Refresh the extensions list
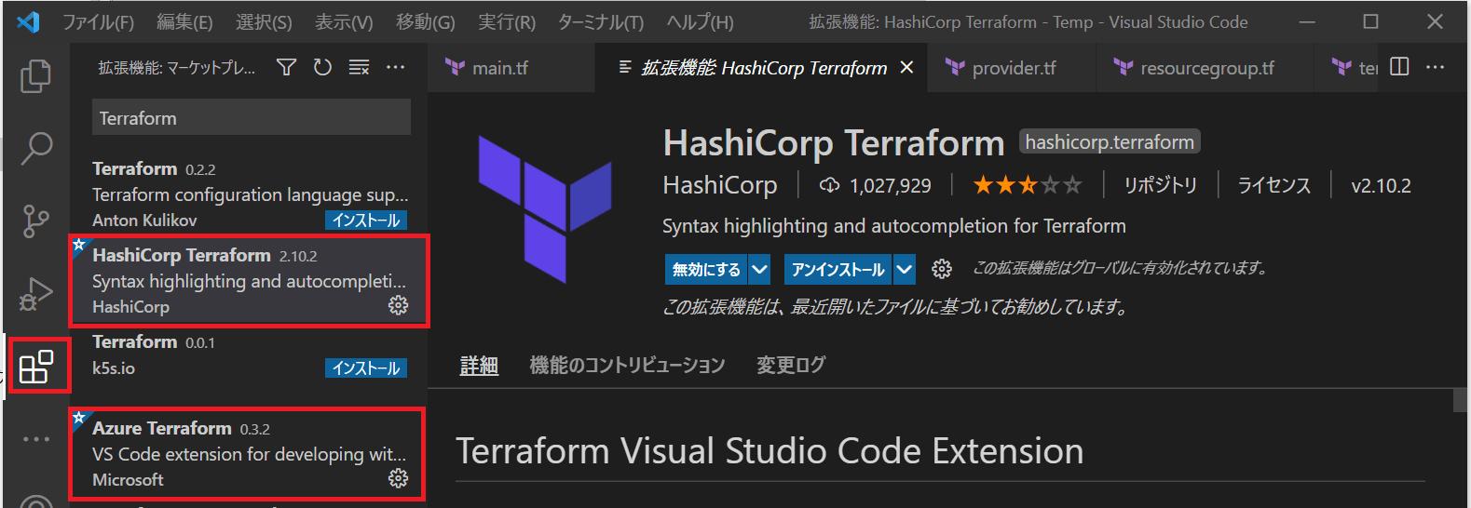The width and height of the screenshot is (1471, 508). coord(322,67)
